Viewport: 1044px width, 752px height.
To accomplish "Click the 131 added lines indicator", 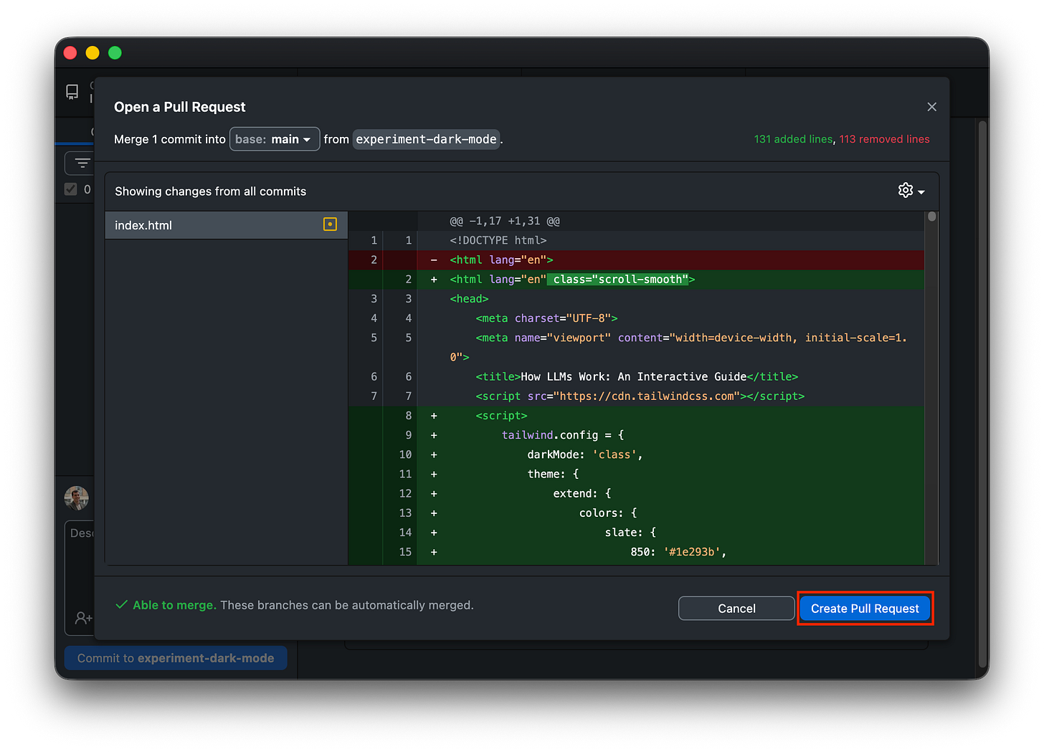I will point(793,138).
